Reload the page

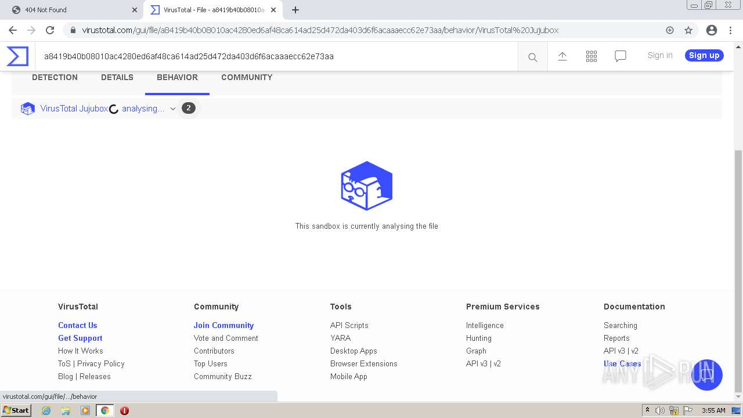point(50,30)
